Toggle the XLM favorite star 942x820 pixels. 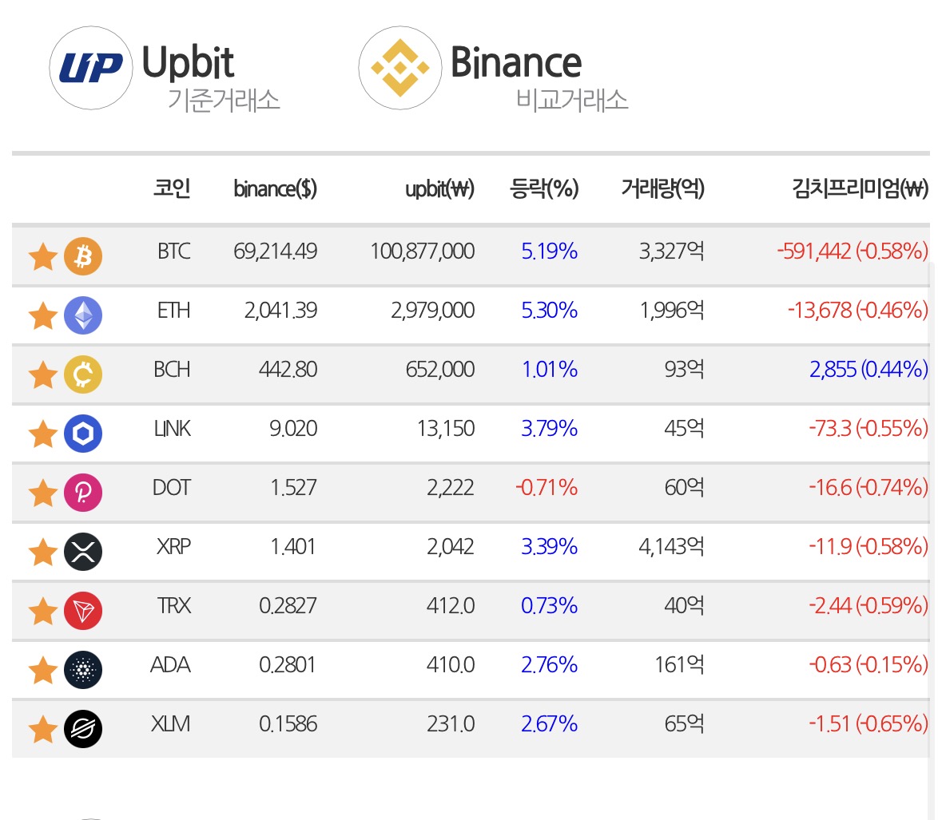click(x=43, y=729)
